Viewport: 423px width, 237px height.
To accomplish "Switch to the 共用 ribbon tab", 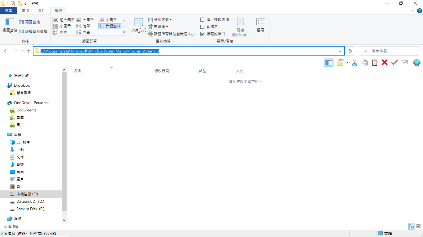I will tap(42, 11).
